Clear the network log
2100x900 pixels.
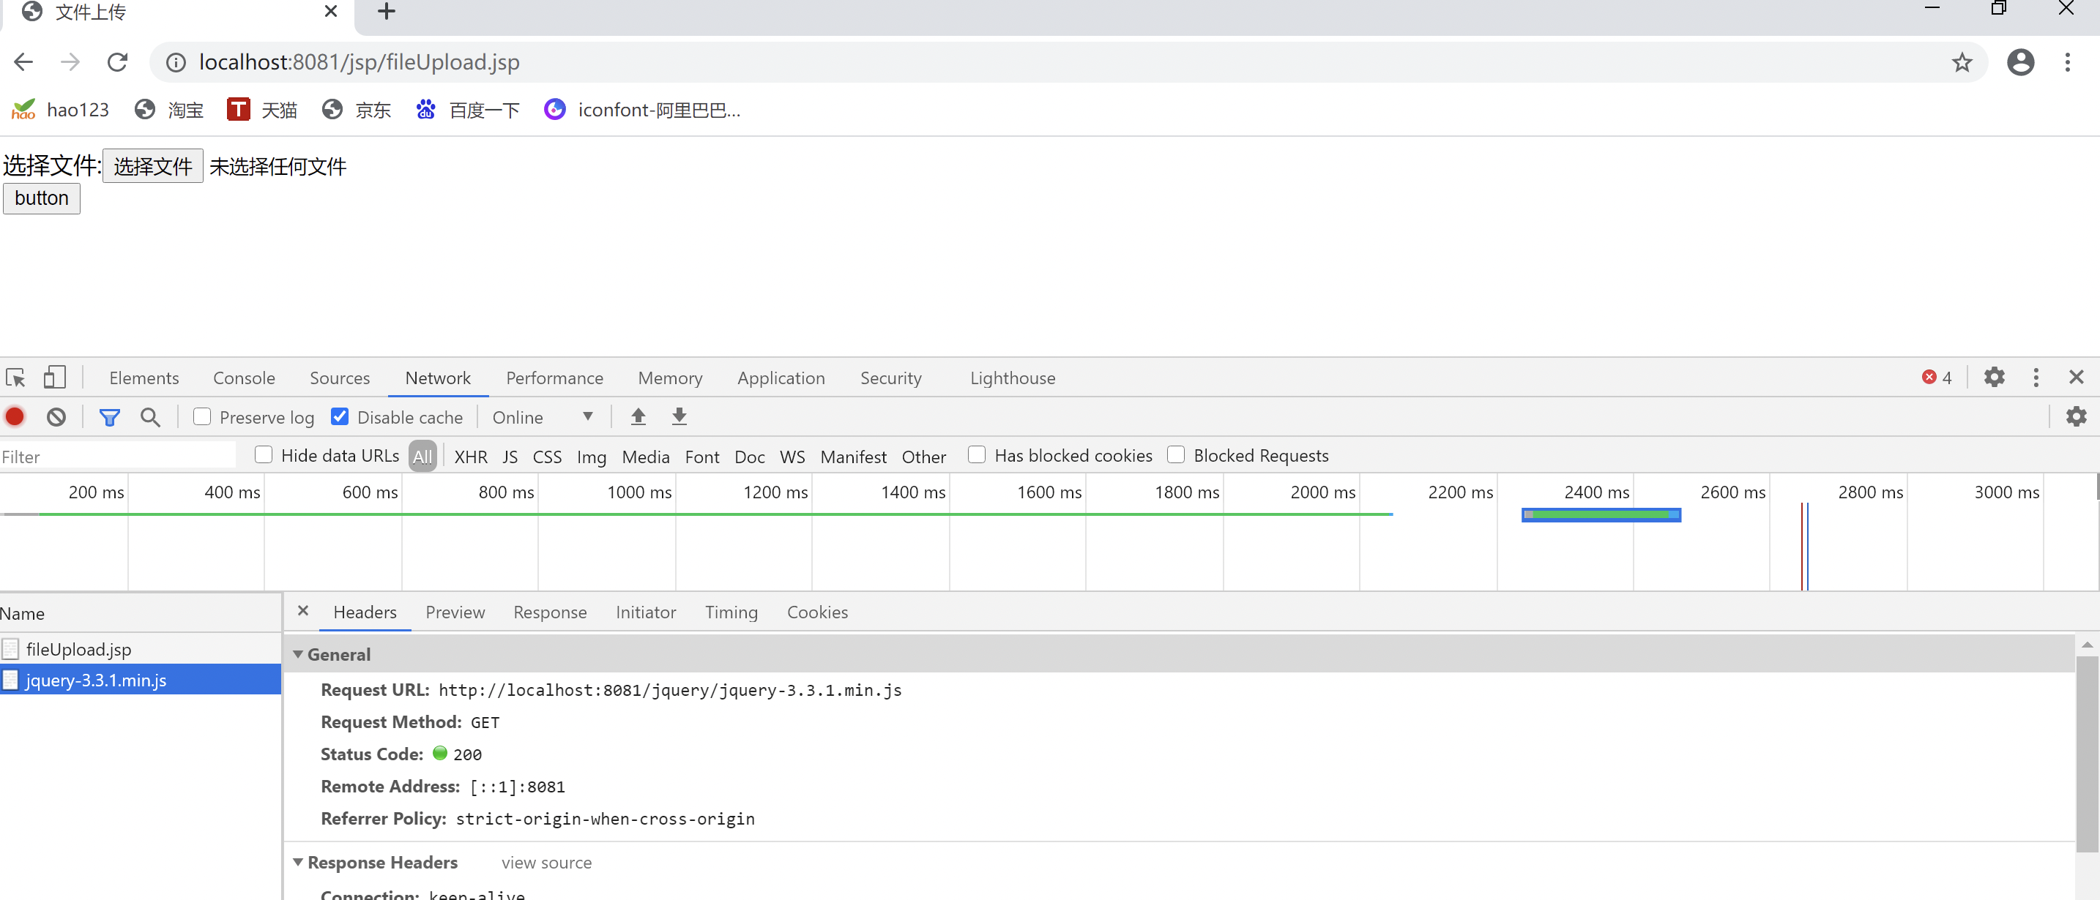(x=56, y=417)
